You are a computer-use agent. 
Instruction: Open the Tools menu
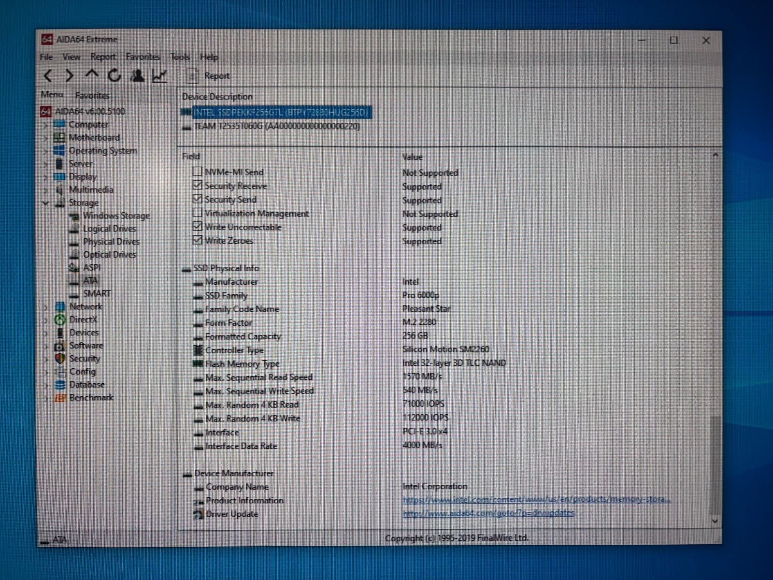(x=180, y=57)
